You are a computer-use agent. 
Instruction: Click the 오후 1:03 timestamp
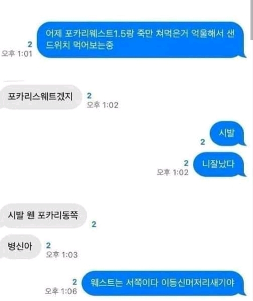click(62, 255)
